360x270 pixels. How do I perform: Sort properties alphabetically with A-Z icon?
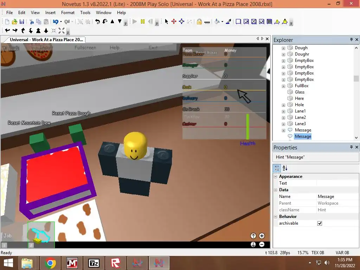(285, 168)
